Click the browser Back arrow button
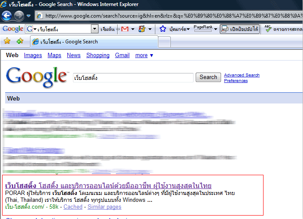Viewport: 303px width, 219px height. tap(6, 15)
